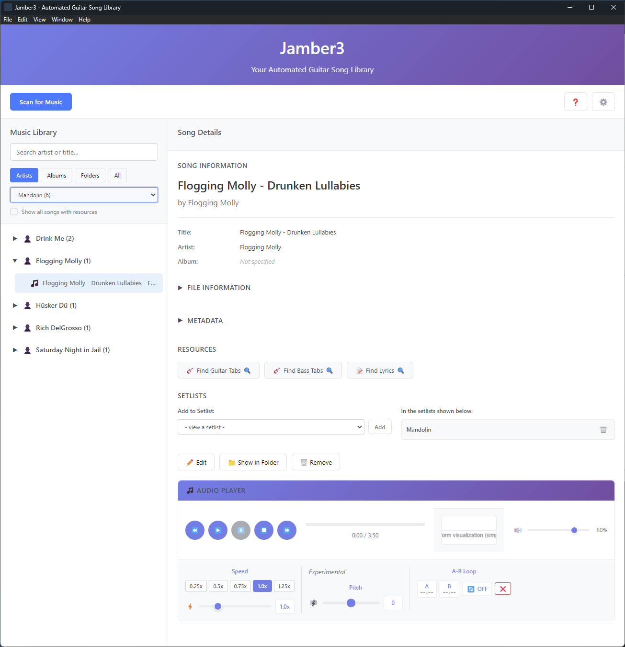Screen dimensions: 625x647
Task: Clear the A-B loop with red X
Action: (503, 589)
